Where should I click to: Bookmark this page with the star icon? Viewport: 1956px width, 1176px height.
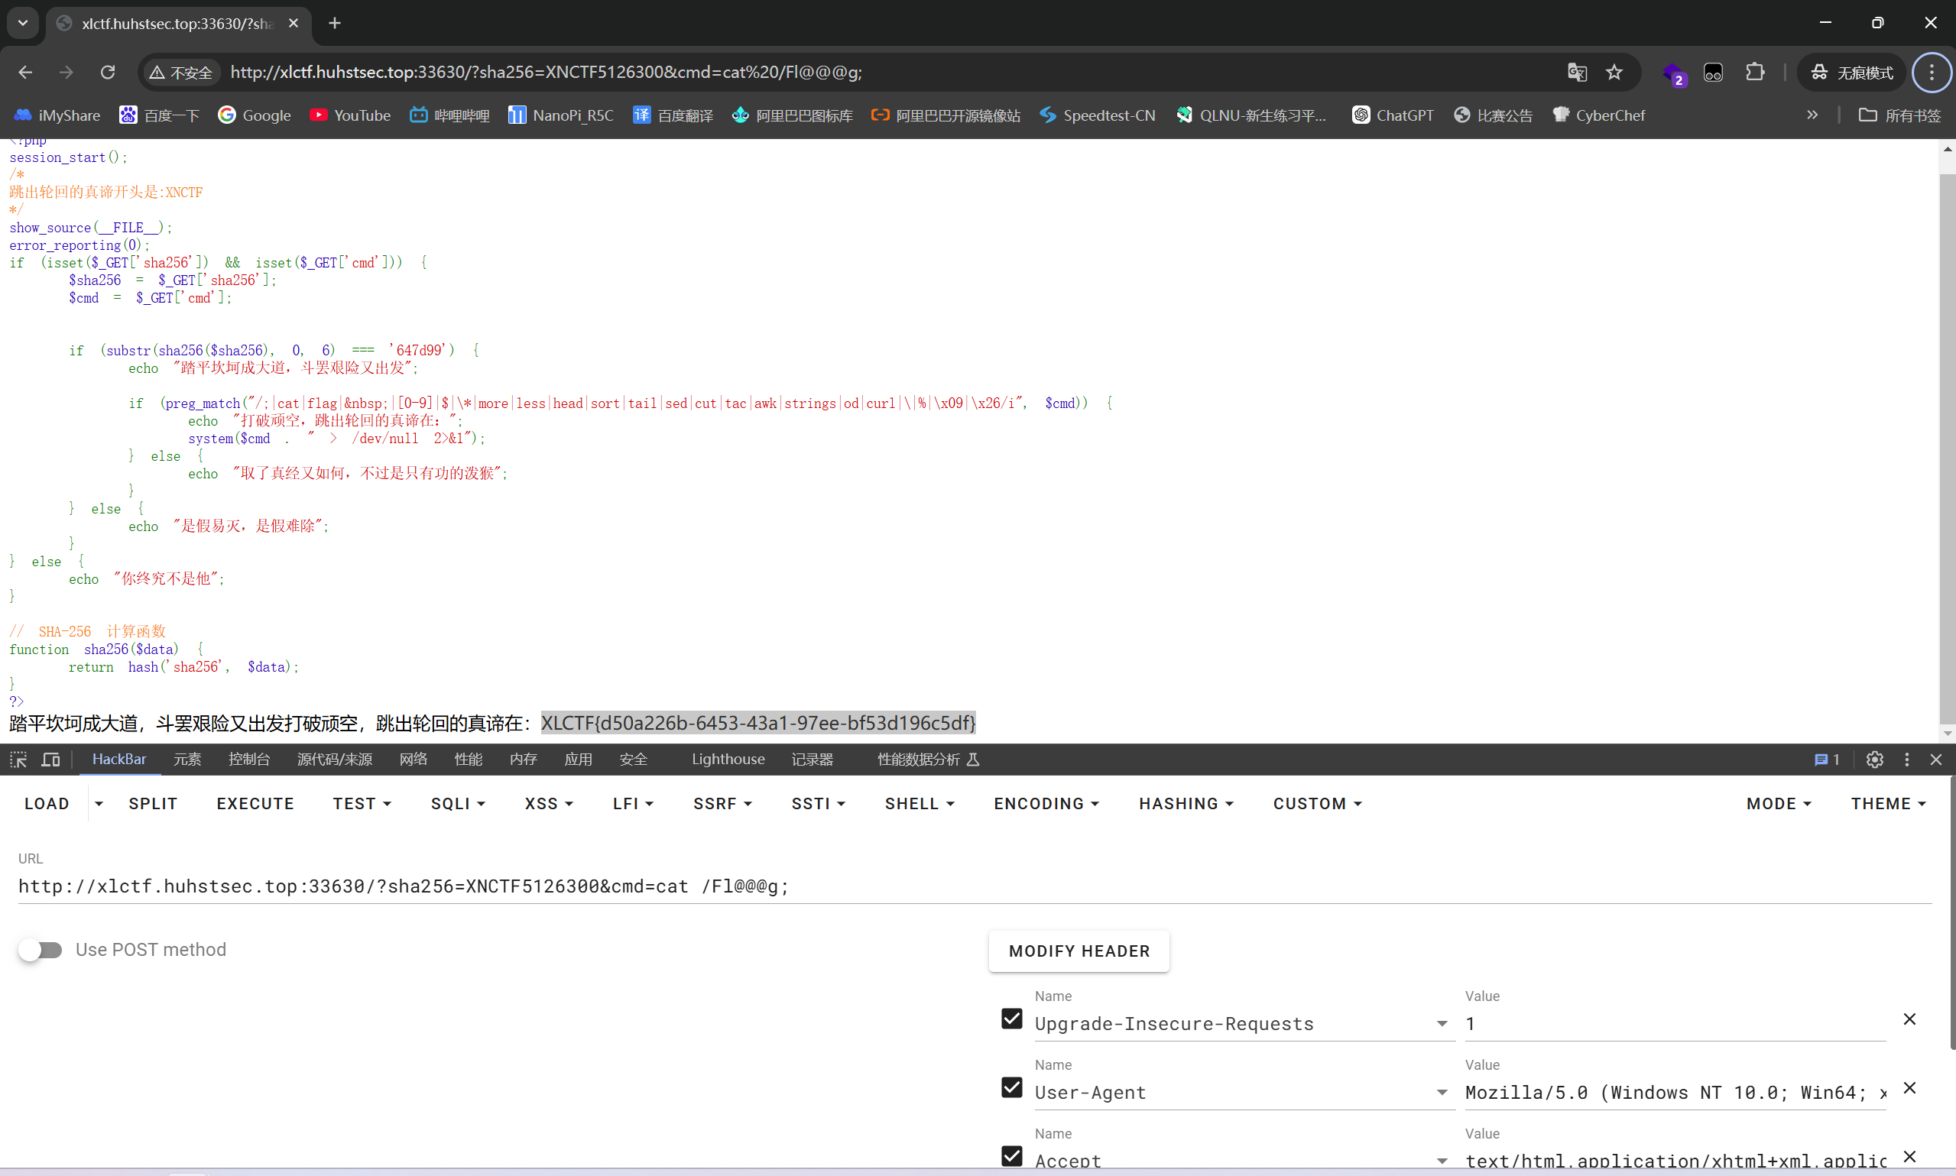(1614, 72)
